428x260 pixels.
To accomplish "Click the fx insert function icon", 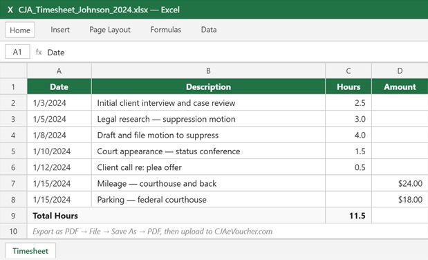I will 39,52.
